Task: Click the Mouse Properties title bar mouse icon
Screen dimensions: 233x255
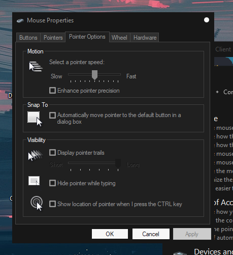Action: coord(20,21)
